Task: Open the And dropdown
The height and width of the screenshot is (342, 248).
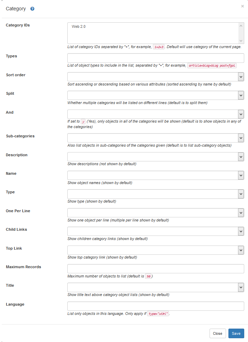Action: tap(156, 114)
